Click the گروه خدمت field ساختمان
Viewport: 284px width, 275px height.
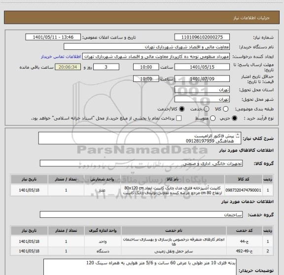141,215
